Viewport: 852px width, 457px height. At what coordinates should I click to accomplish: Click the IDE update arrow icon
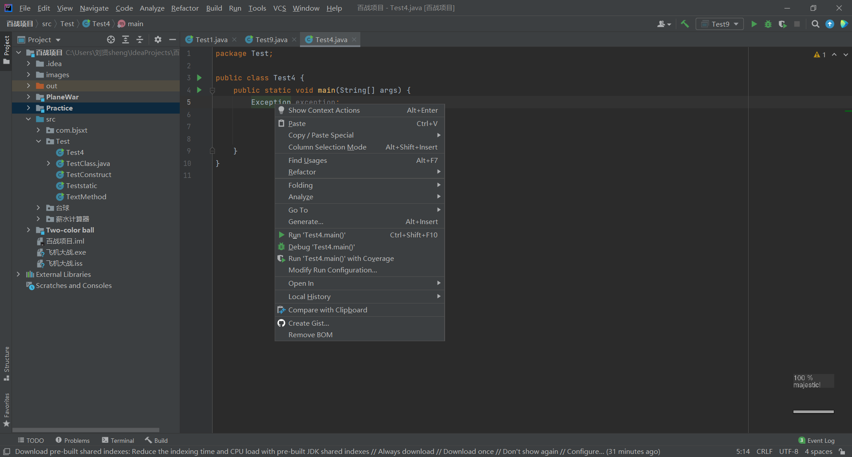click(829, 24)
